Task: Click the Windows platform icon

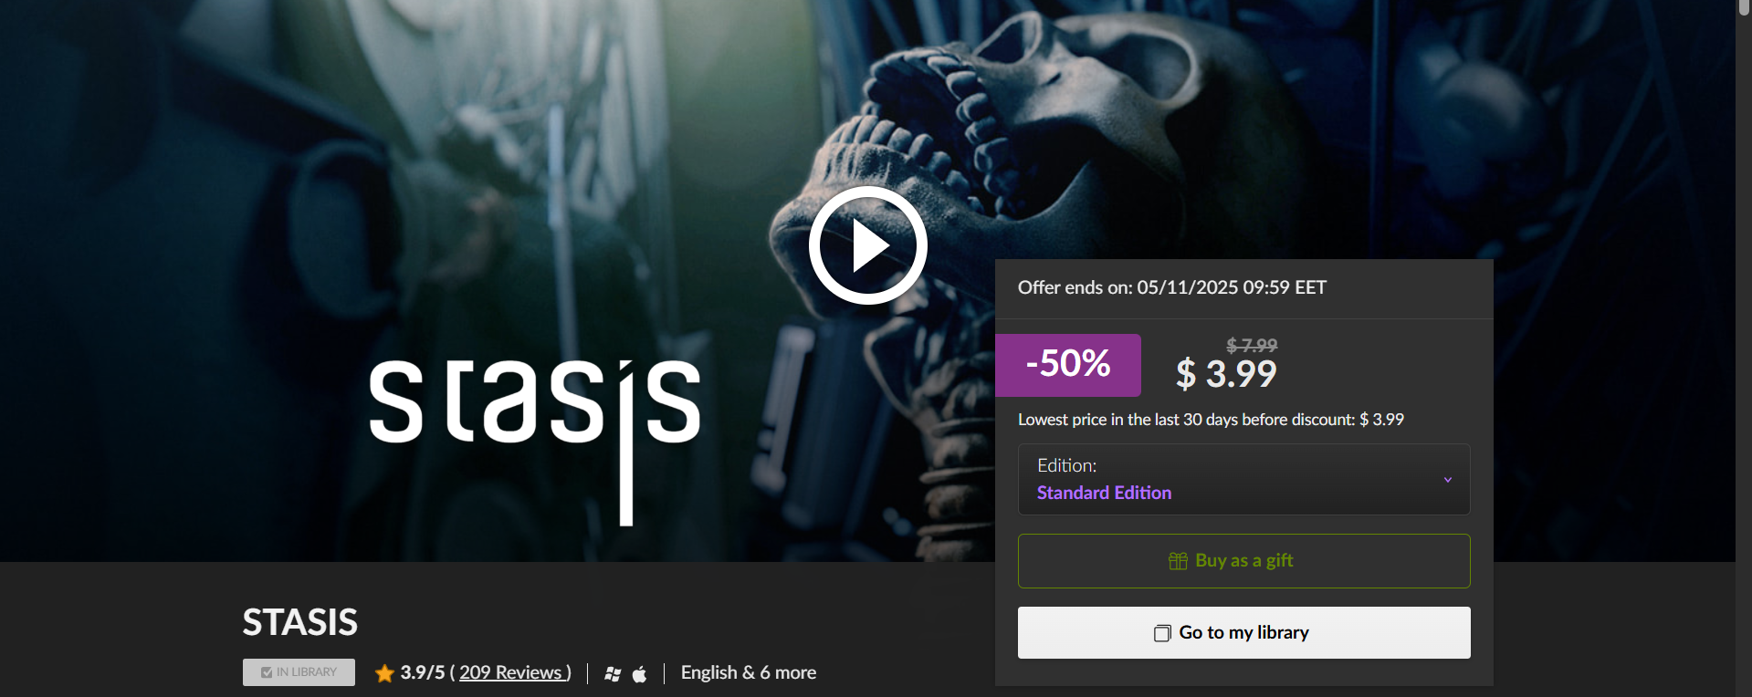Action: pos(613,674)
